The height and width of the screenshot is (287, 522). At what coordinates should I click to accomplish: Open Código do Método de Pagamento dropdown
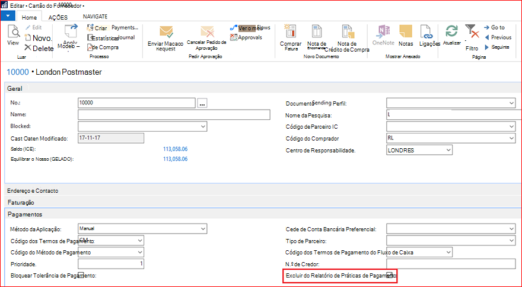(x=140, y=253)
